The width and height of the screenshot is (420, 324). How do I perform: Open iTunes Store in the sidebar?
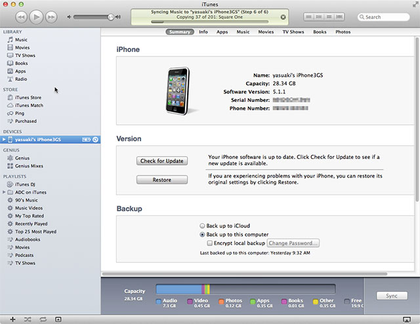tap(28, 97)
